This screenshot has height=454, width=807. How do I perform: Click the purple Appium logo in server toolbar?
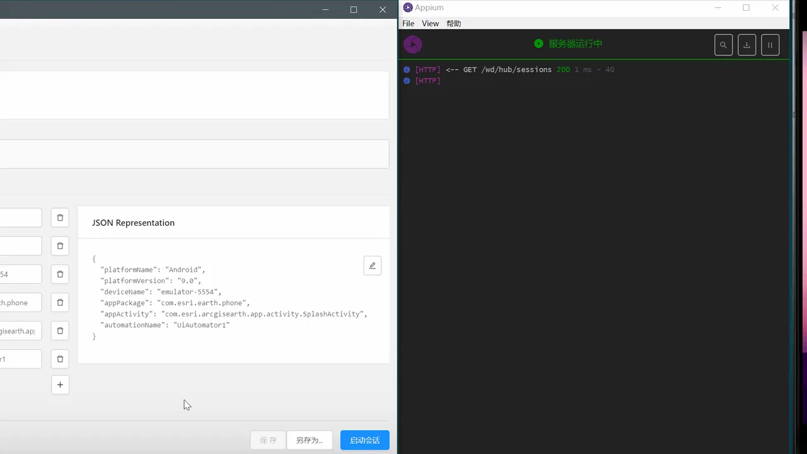tap(412, 45)
